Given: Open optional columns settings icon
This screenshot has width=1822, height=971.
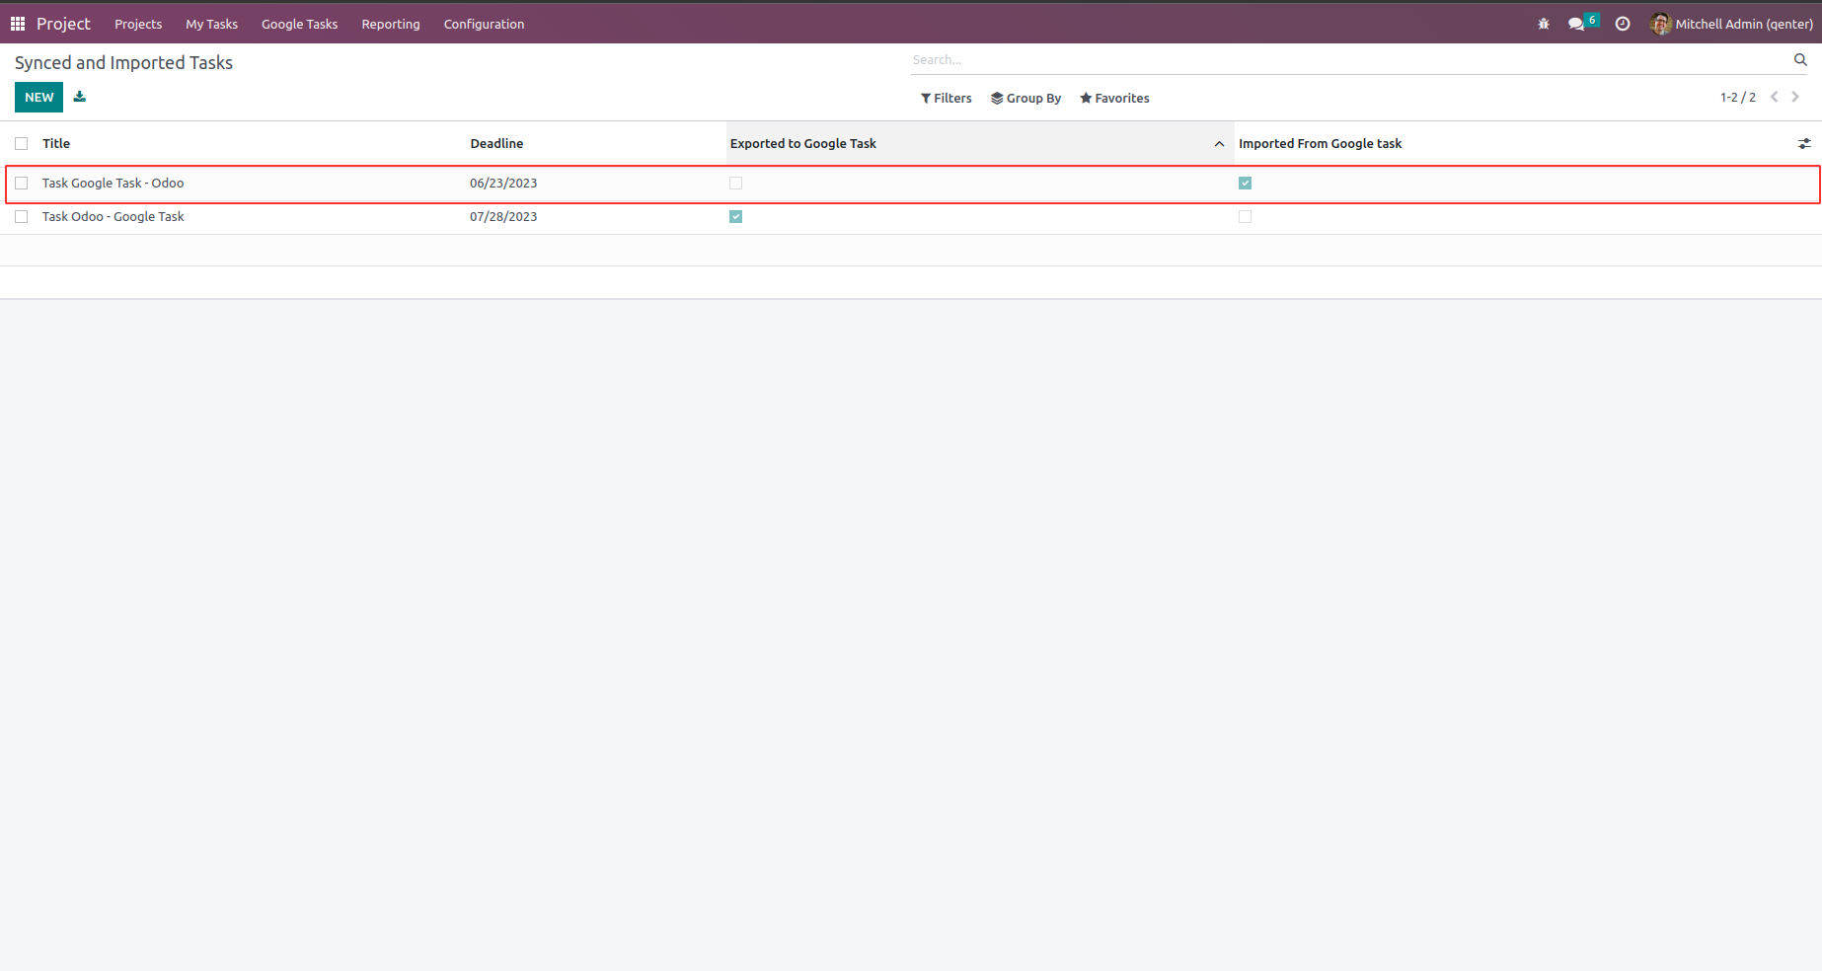Looking at the screenshot, I should coord(1804,144).
